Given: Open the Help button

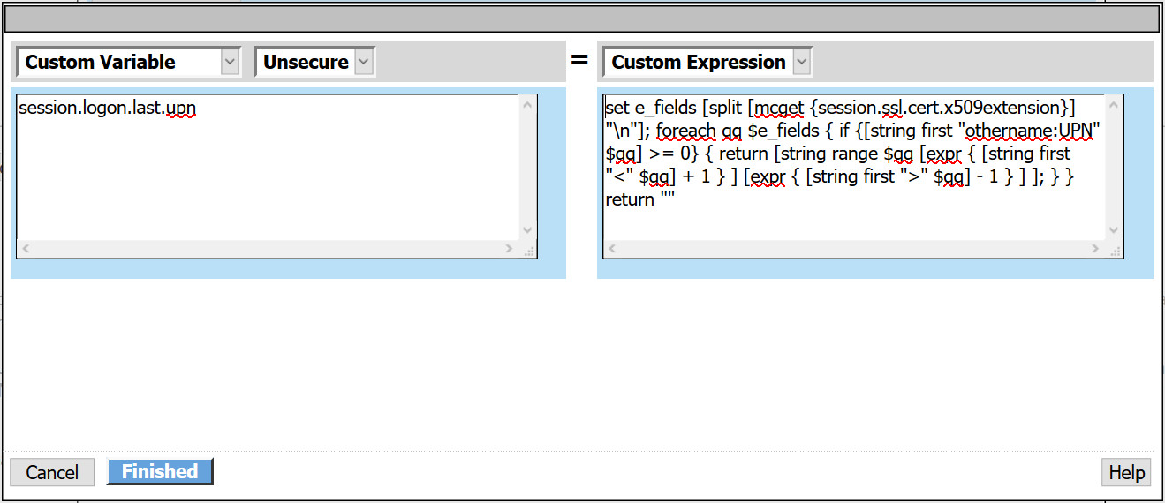Looking at the screenshot, I should [x=1126, y=472].
